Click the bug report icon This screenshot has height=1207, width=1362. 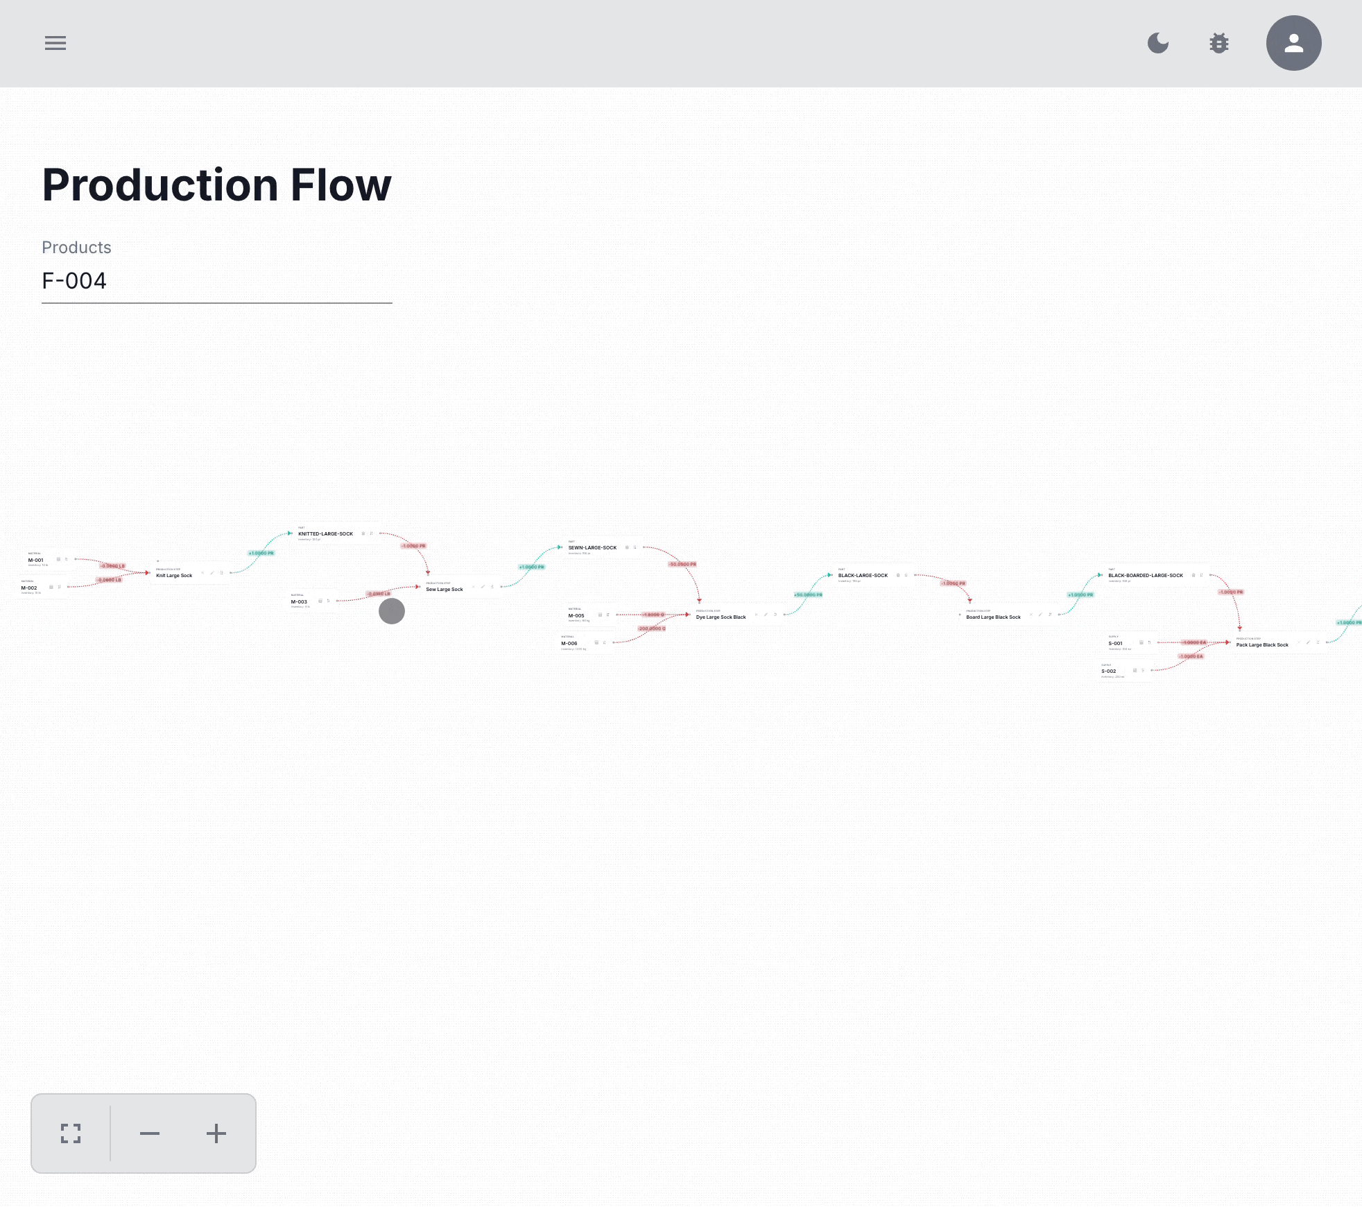1219,43
